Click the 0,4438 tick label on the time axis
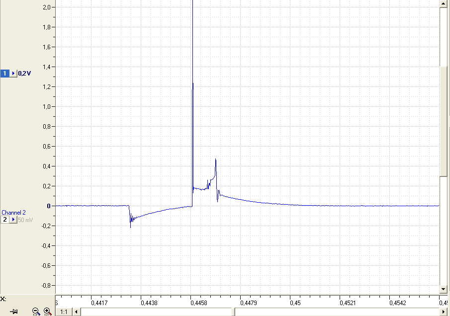This screenshot has height=316, width=450. 149,303
